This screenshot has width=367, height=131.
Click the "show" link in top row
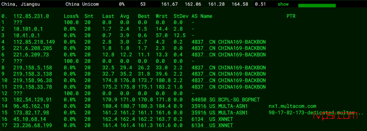pyautogui.click(x=283, y=4)
